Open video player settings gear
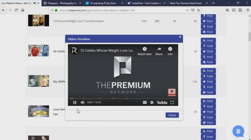Screen dimensions: 251x140 tap(152, 102)
